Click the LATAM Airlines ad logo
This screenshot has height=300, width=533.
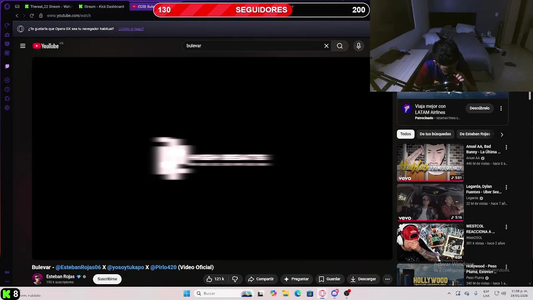(407, 109)
